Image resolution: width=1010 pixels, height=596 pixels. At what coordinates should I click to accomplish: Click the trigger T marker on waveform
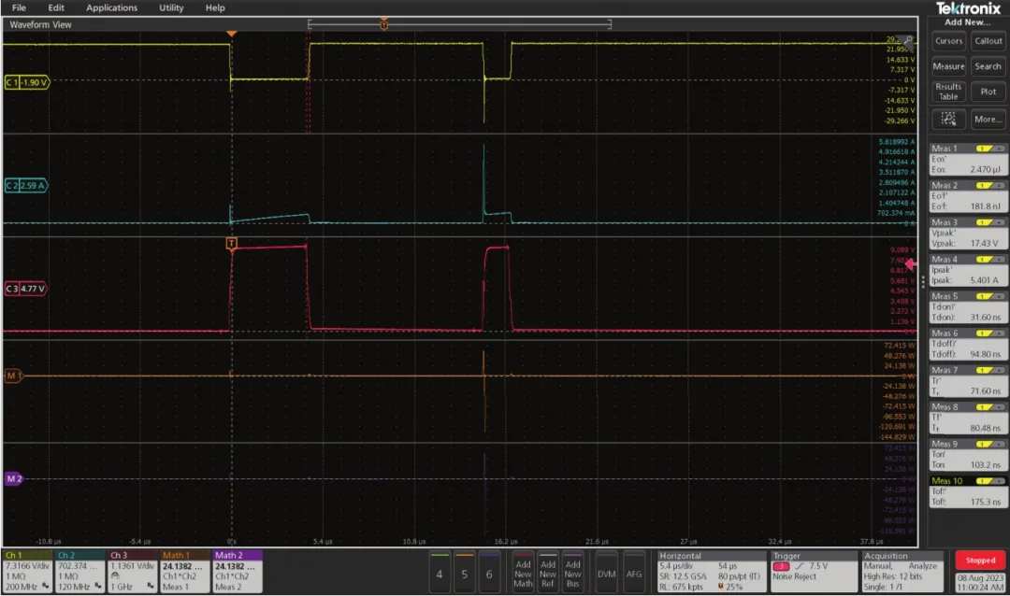[231, 244]
